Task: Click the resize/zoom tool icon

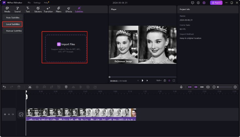Action: 59,87
